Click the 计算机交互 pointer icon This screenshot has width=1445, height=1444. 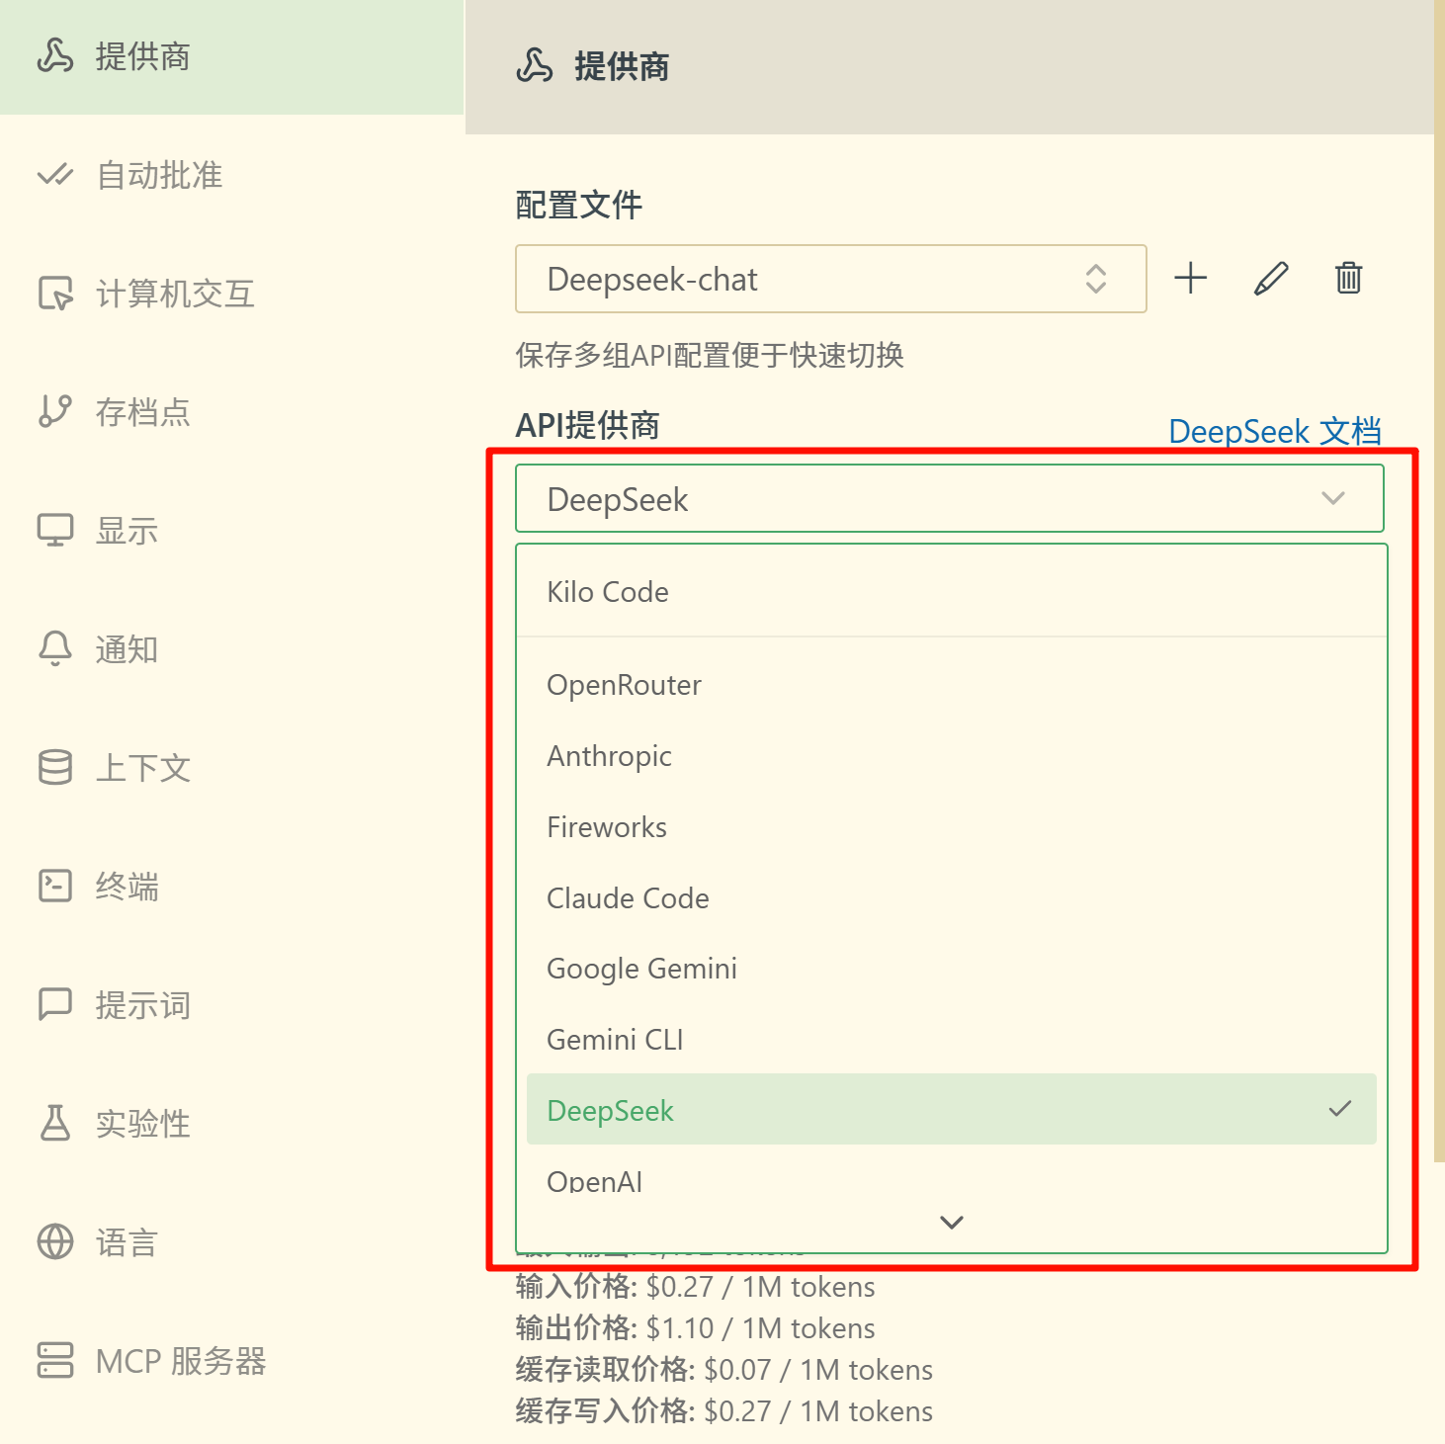click(x=55, y=294)
